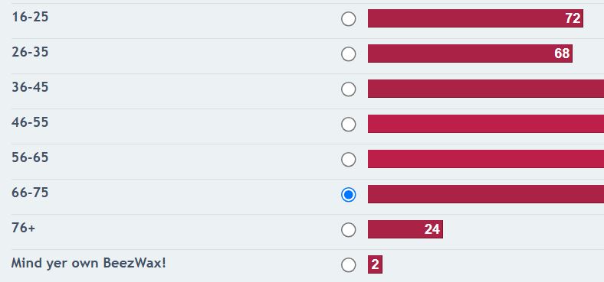Select the 26-35 radio button

pos(348,53)
